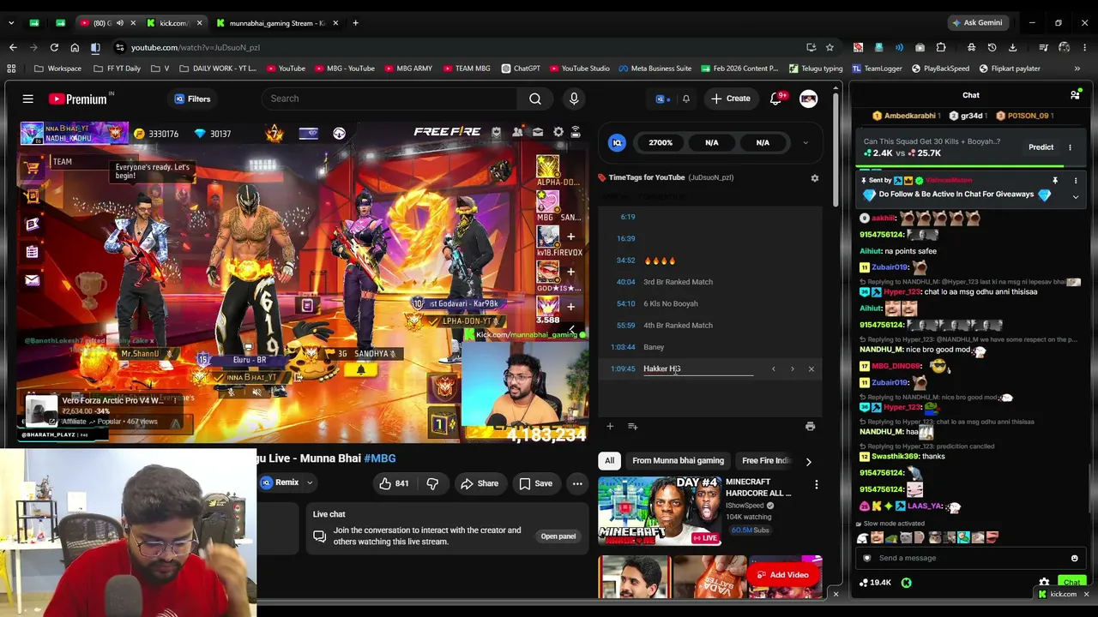
Task: Open Minecraft video three-dot menu
Action: click(x=816, y=485)
